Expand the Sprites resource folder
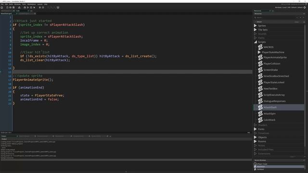 tap(256, 25)
